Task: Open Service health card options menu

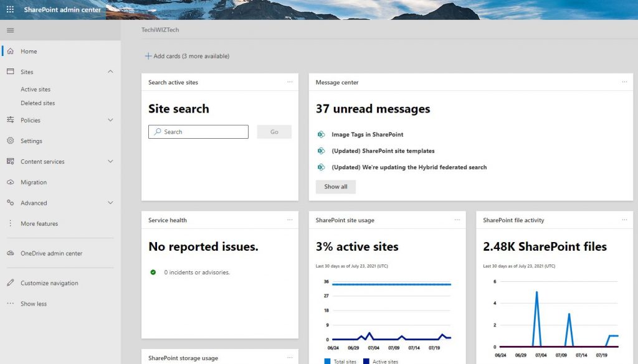Action: [x=290, y=220]
